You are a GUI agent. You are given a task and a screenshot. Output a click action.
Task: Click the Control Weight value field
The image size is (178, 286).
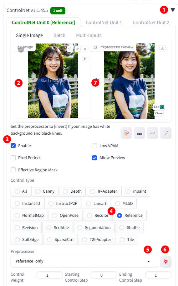(49, 275)
